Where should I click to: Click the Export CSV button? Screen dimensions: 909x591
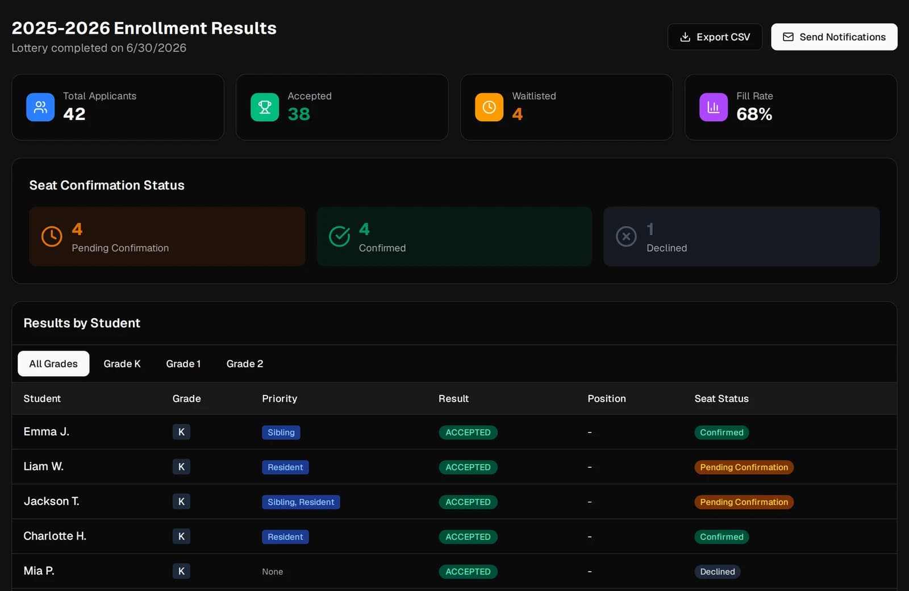coord(715,37)
